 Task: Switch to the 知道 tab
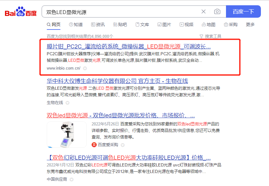click(x=76, y=25)
